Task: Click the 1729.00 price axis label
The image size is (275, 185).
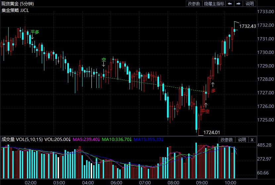Action: coord(265,66)
